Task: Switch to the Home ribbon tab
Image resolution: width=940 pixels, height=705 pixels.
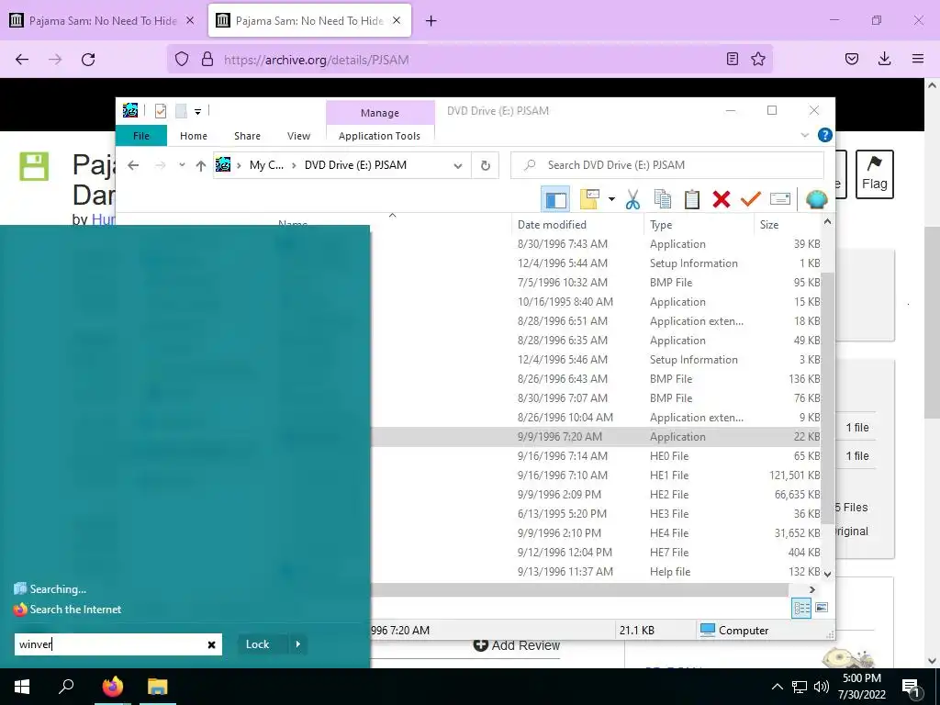Action: [x=194, y=136]
